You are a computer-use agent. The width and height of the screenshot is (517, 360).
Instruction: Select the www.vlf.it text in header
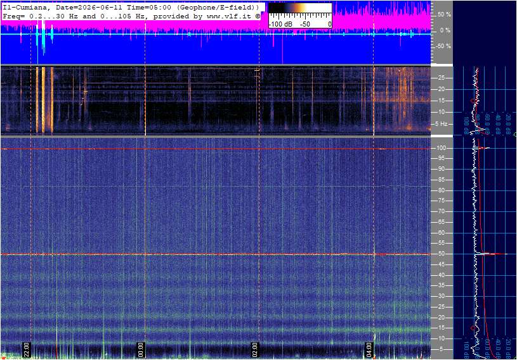229,16
